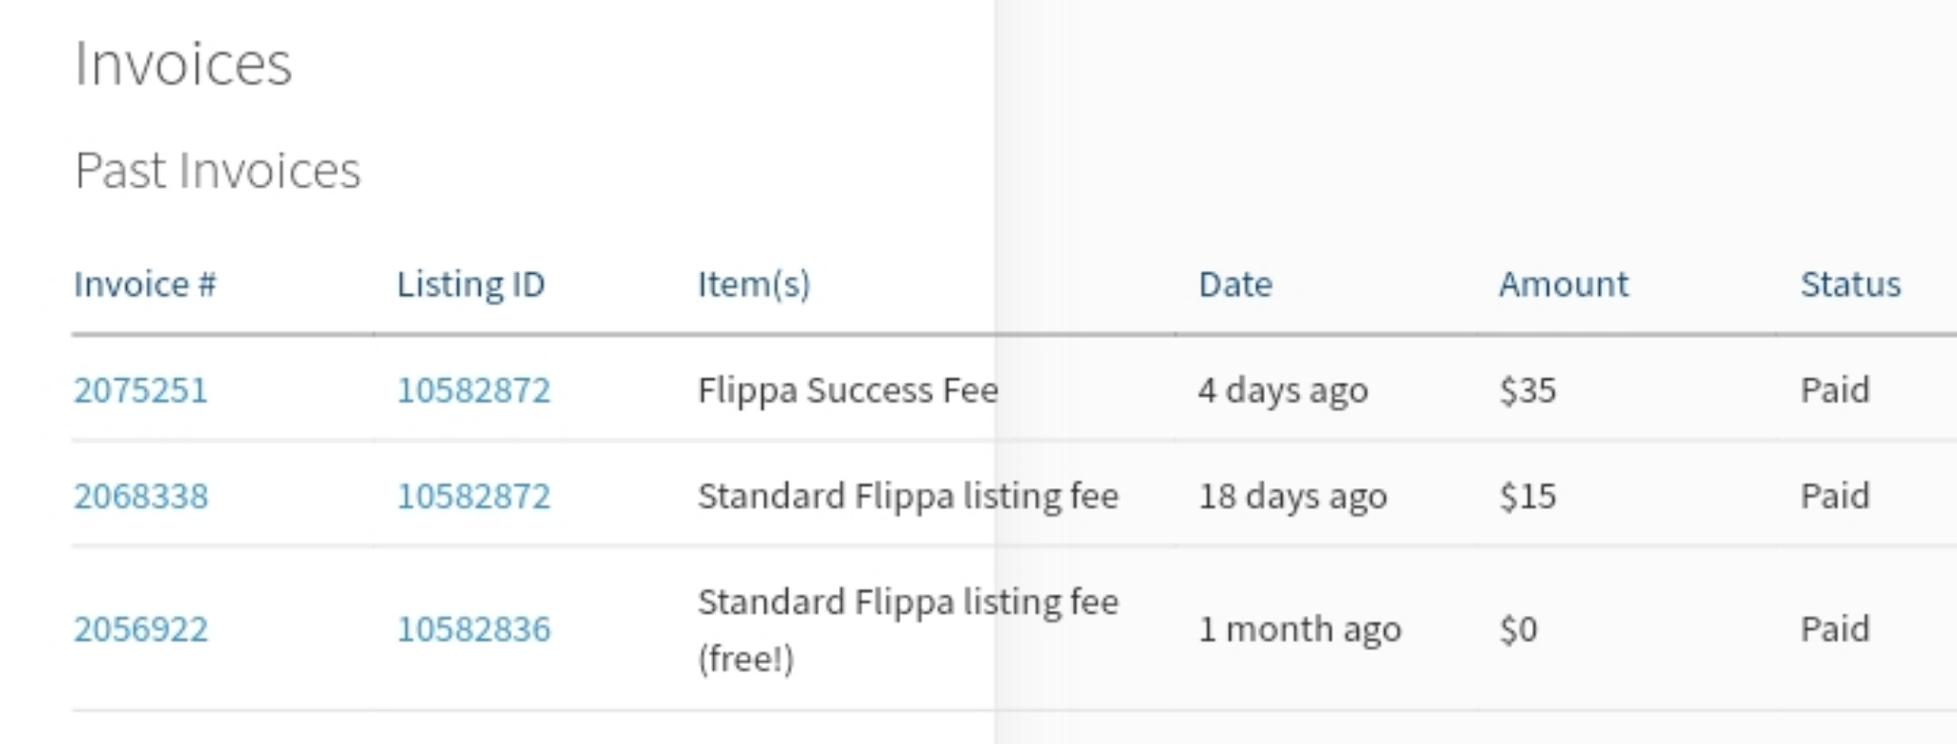Click the 4 days ago date cell
Image resolution: width=1957 pixels, height=744 pixels.
[1283, 390]
